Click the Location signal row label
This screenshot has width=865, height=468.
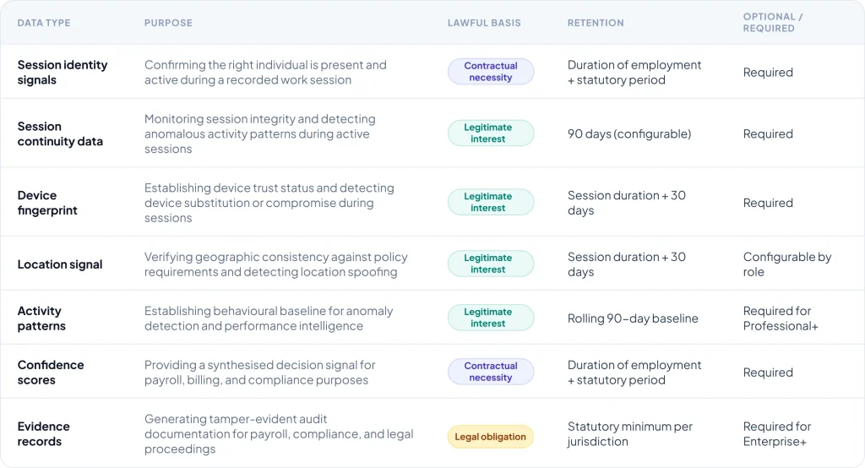(60, 264)
